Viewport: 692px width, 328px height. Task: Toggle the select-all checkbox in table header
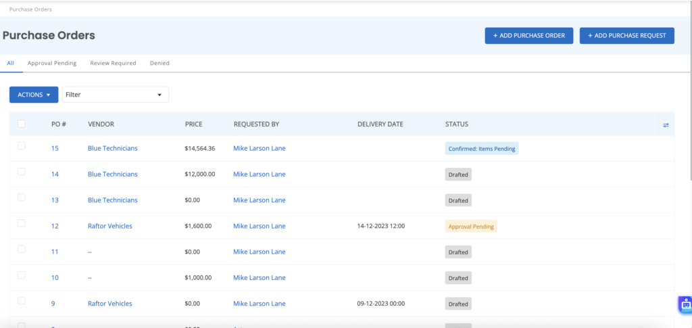click(x=22, y=124)
